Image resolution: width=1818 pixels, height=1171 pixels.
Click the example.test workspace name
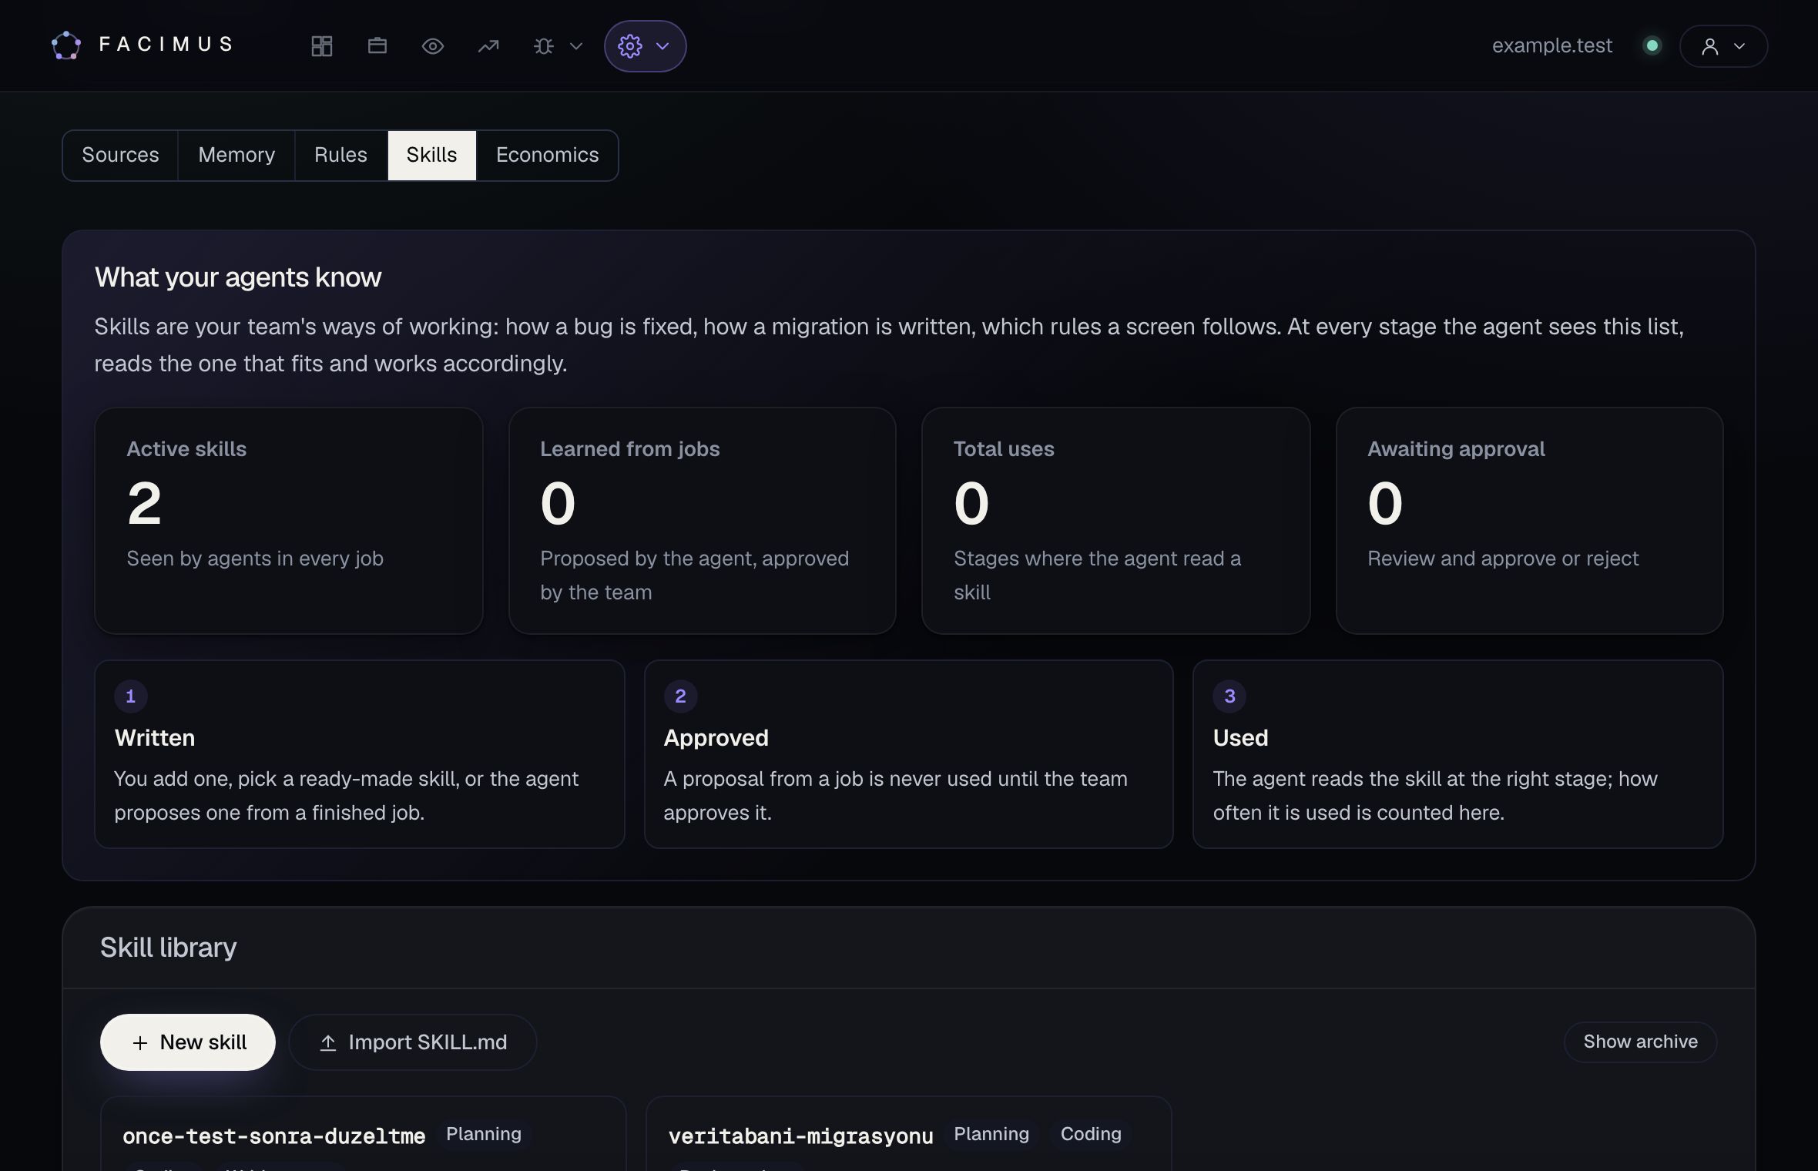1551,46
